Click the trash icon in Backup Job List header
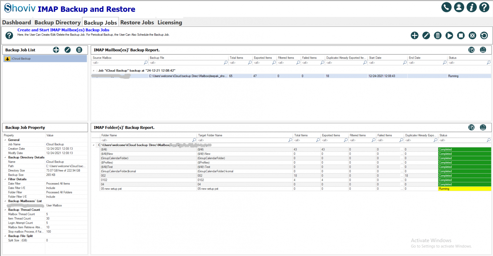 point(79,50)
